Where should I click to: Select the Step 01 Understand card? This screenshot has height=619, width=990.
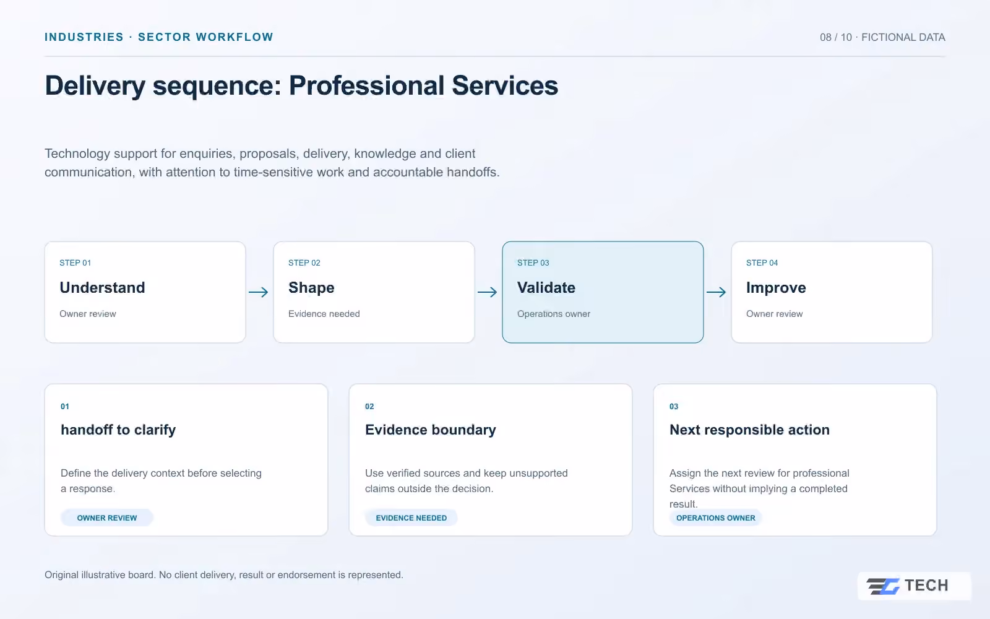pyautogui.click(x=145, y=292)
